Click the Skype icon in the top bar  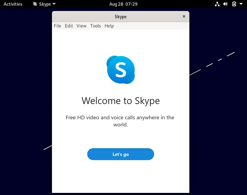35,4
